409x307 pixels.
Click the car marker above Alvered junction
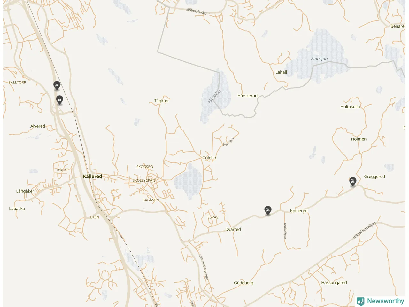[x=59, y=100]
